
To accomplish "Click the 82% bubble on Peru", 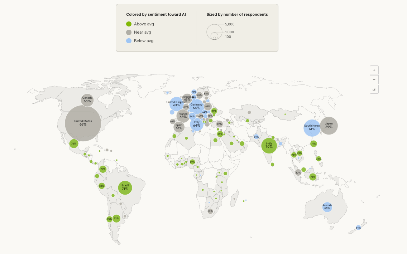I will click(101, 186).
